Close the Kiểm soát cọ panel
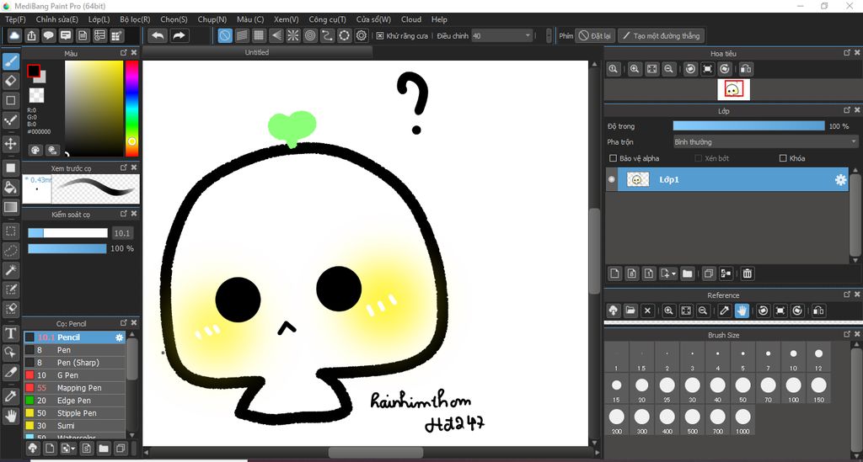 134,214
